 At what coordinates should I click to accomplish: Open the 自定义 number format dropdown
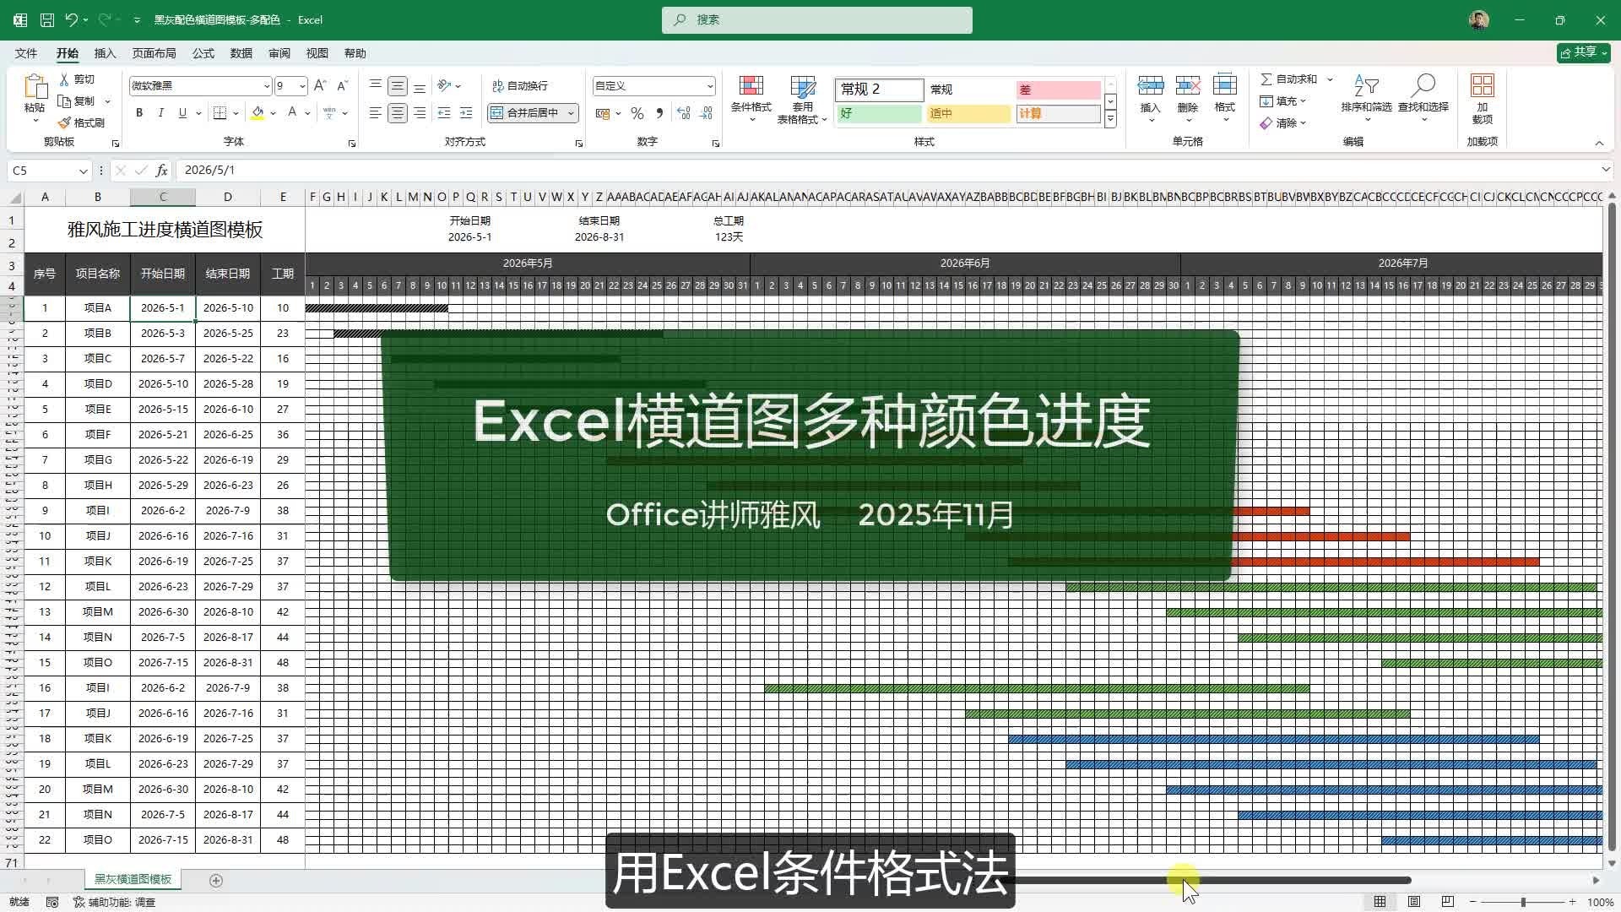point(709,85)
